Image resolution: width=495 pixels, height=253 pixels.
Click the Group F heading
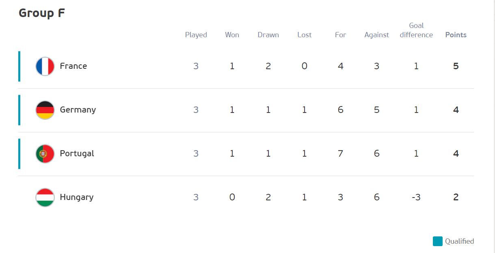coord(42,13)
